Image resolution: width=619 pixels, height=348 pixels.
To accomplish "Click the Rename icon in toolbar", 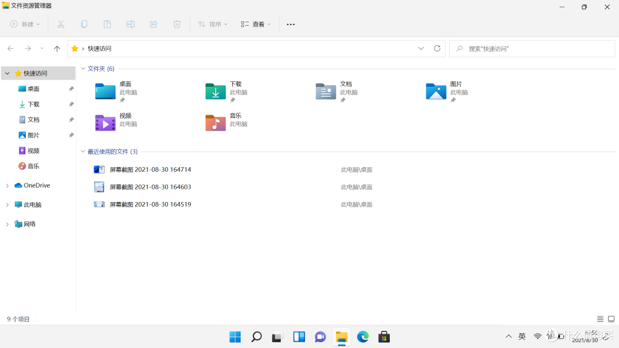I will pyautogui.click(x=130, y=25).
